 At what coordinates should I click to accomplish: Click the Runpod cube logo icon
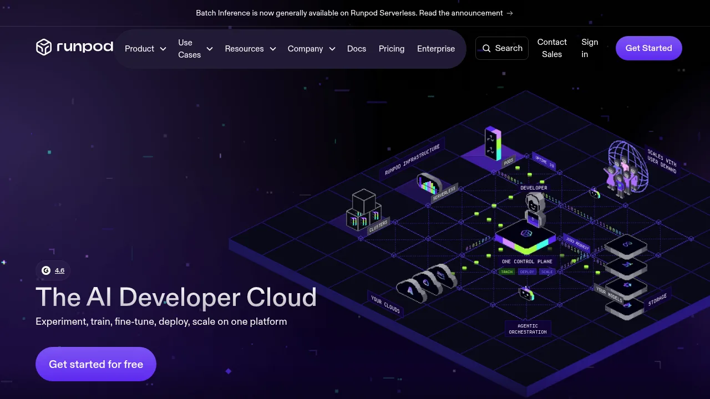[x=44, y=47]
